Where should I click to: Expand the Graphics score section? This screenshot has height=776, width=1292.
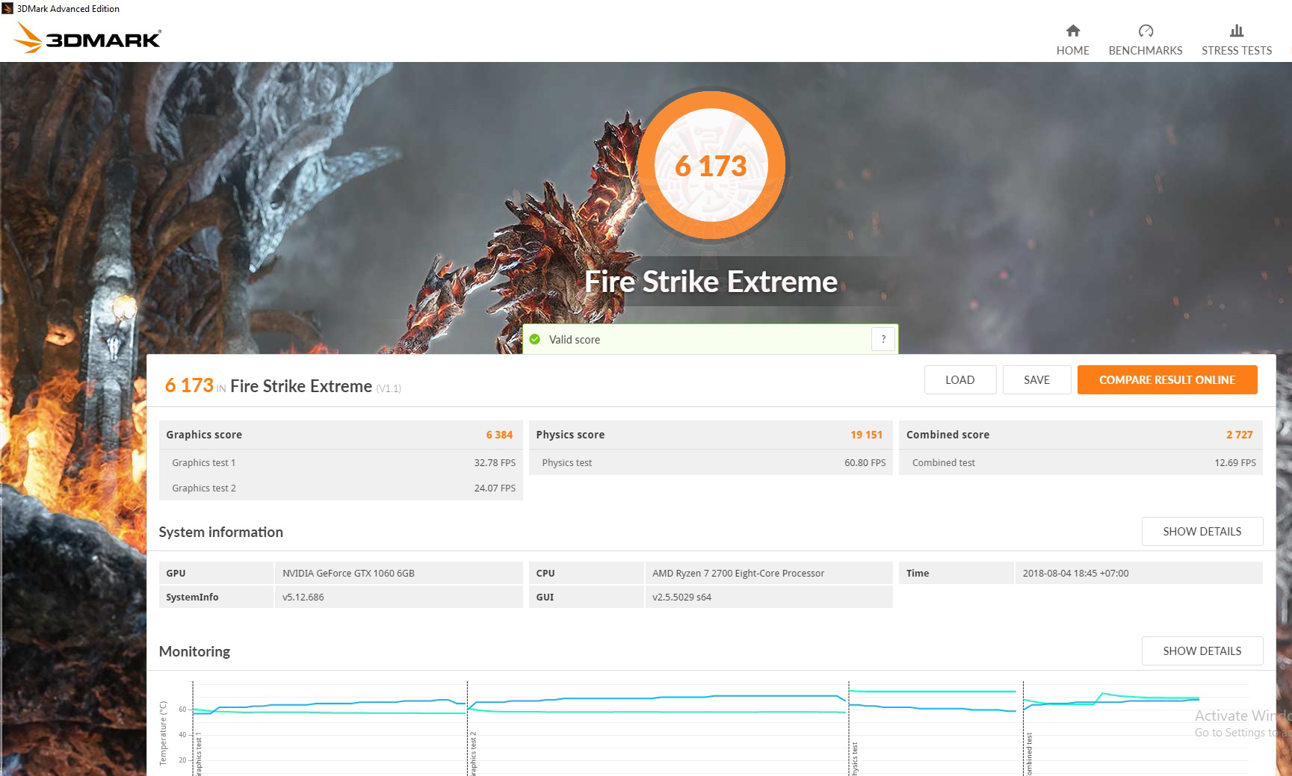coord(341,434)
